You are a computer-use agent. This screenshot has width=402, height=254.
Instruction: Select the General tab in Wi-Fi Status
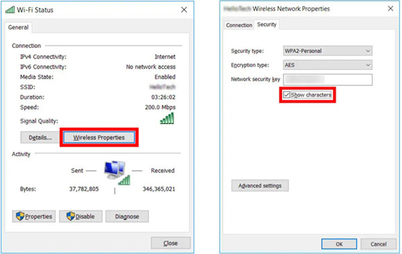click(x=18, y=28)
